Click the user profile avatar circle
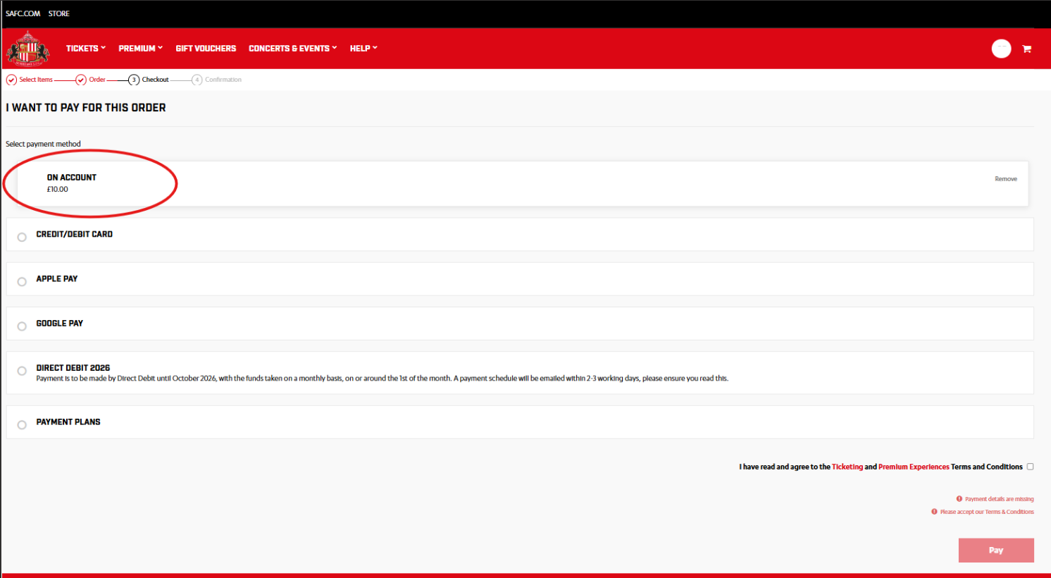This screenshot has width=1051, height=578. click(x=1001, y=49)
